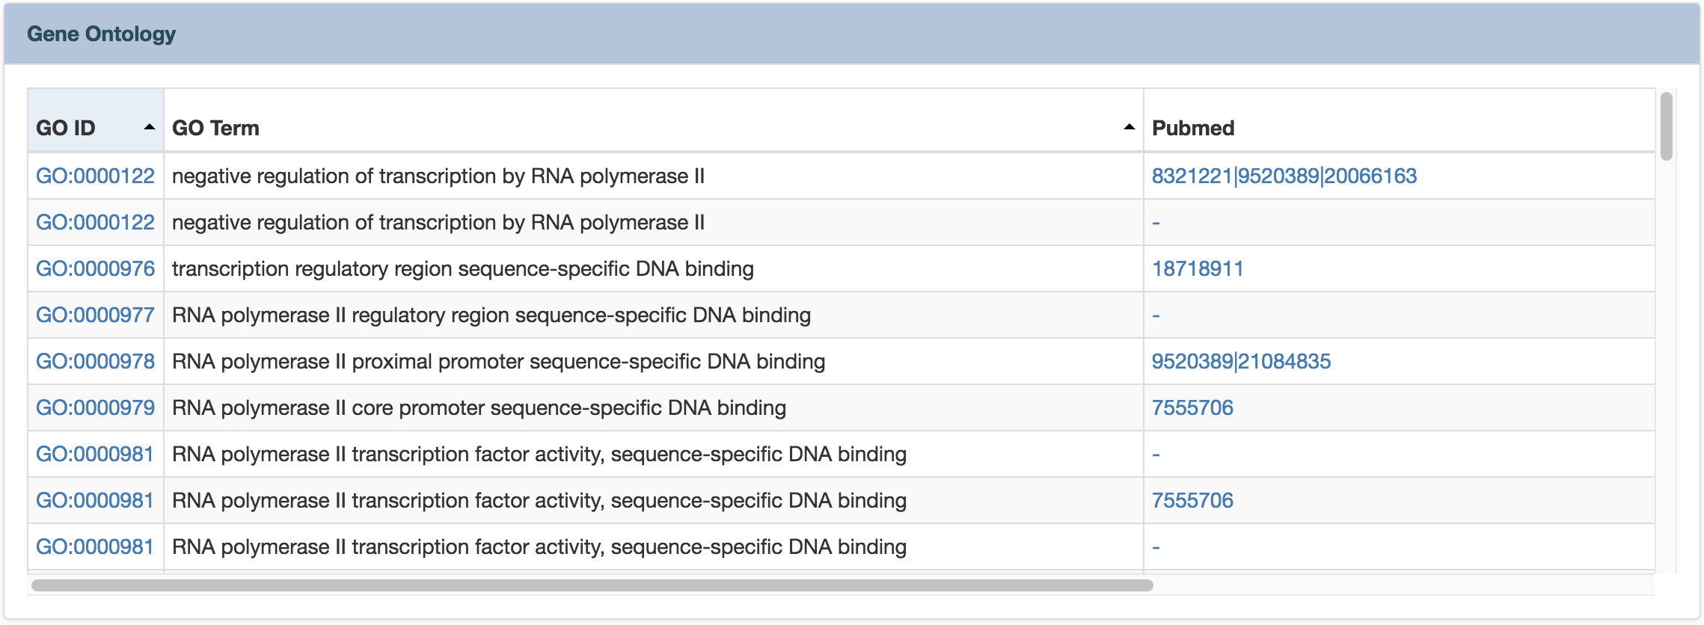Image resolution: width=1704 pixels, height=625 pixels.
Task: Open Pubmed link 8321221|9520389|20066163
Action: (x=1284, y=176)
